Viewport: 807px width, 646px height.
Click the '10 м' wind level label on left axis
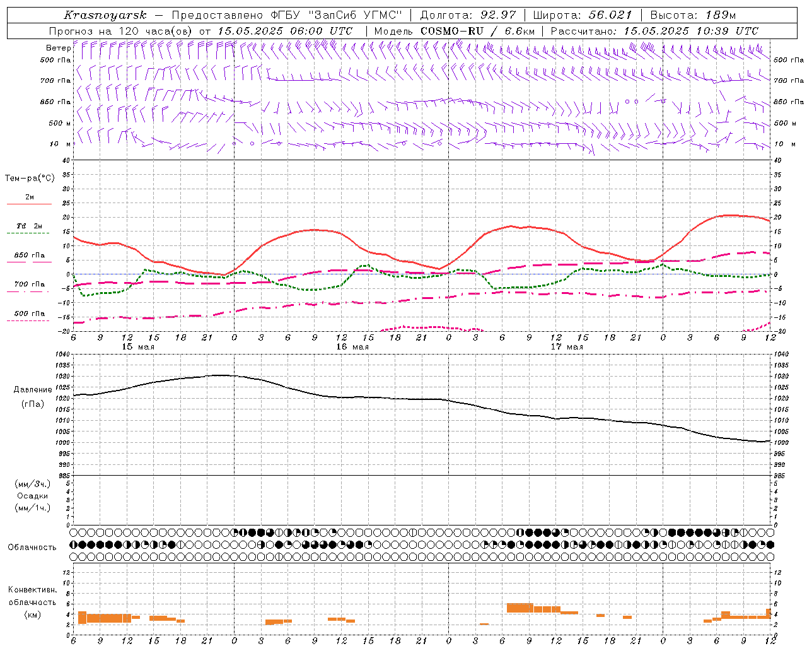[x=60, y=144]
